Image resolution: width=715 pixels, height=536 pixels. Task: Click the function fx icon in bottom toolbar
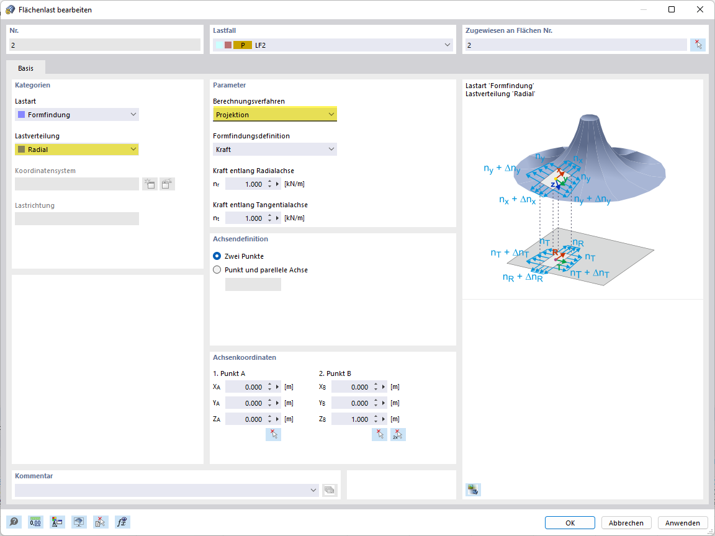(123, 522)
